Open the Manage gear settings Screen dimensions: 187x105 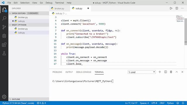(4, 97)
